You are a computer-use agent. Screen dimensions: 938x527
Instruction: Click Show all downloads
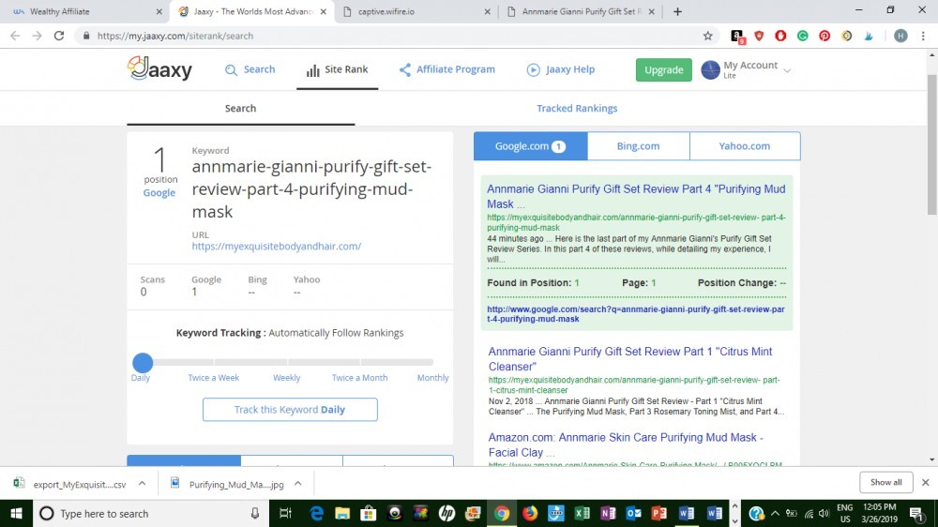(886, 482)
